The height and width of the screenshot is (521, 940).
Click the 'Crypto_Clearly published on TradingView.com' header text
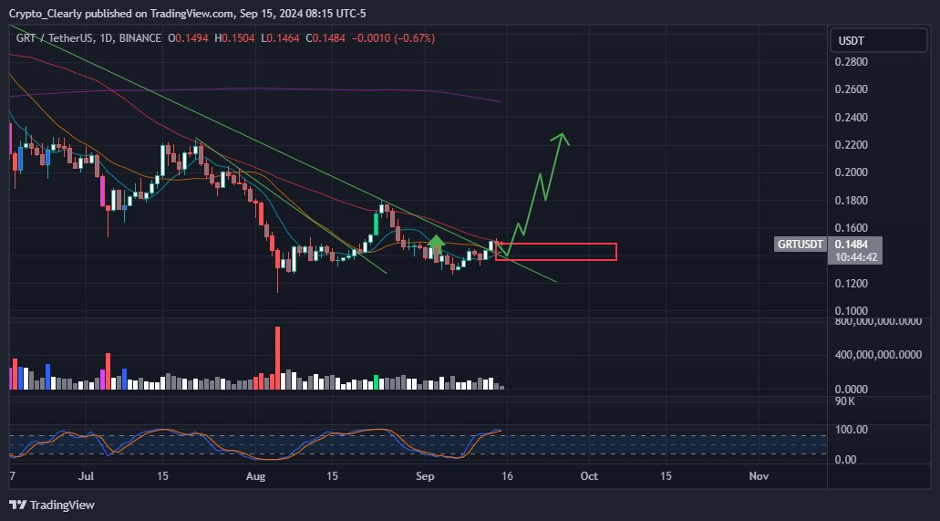pos(119,12)
